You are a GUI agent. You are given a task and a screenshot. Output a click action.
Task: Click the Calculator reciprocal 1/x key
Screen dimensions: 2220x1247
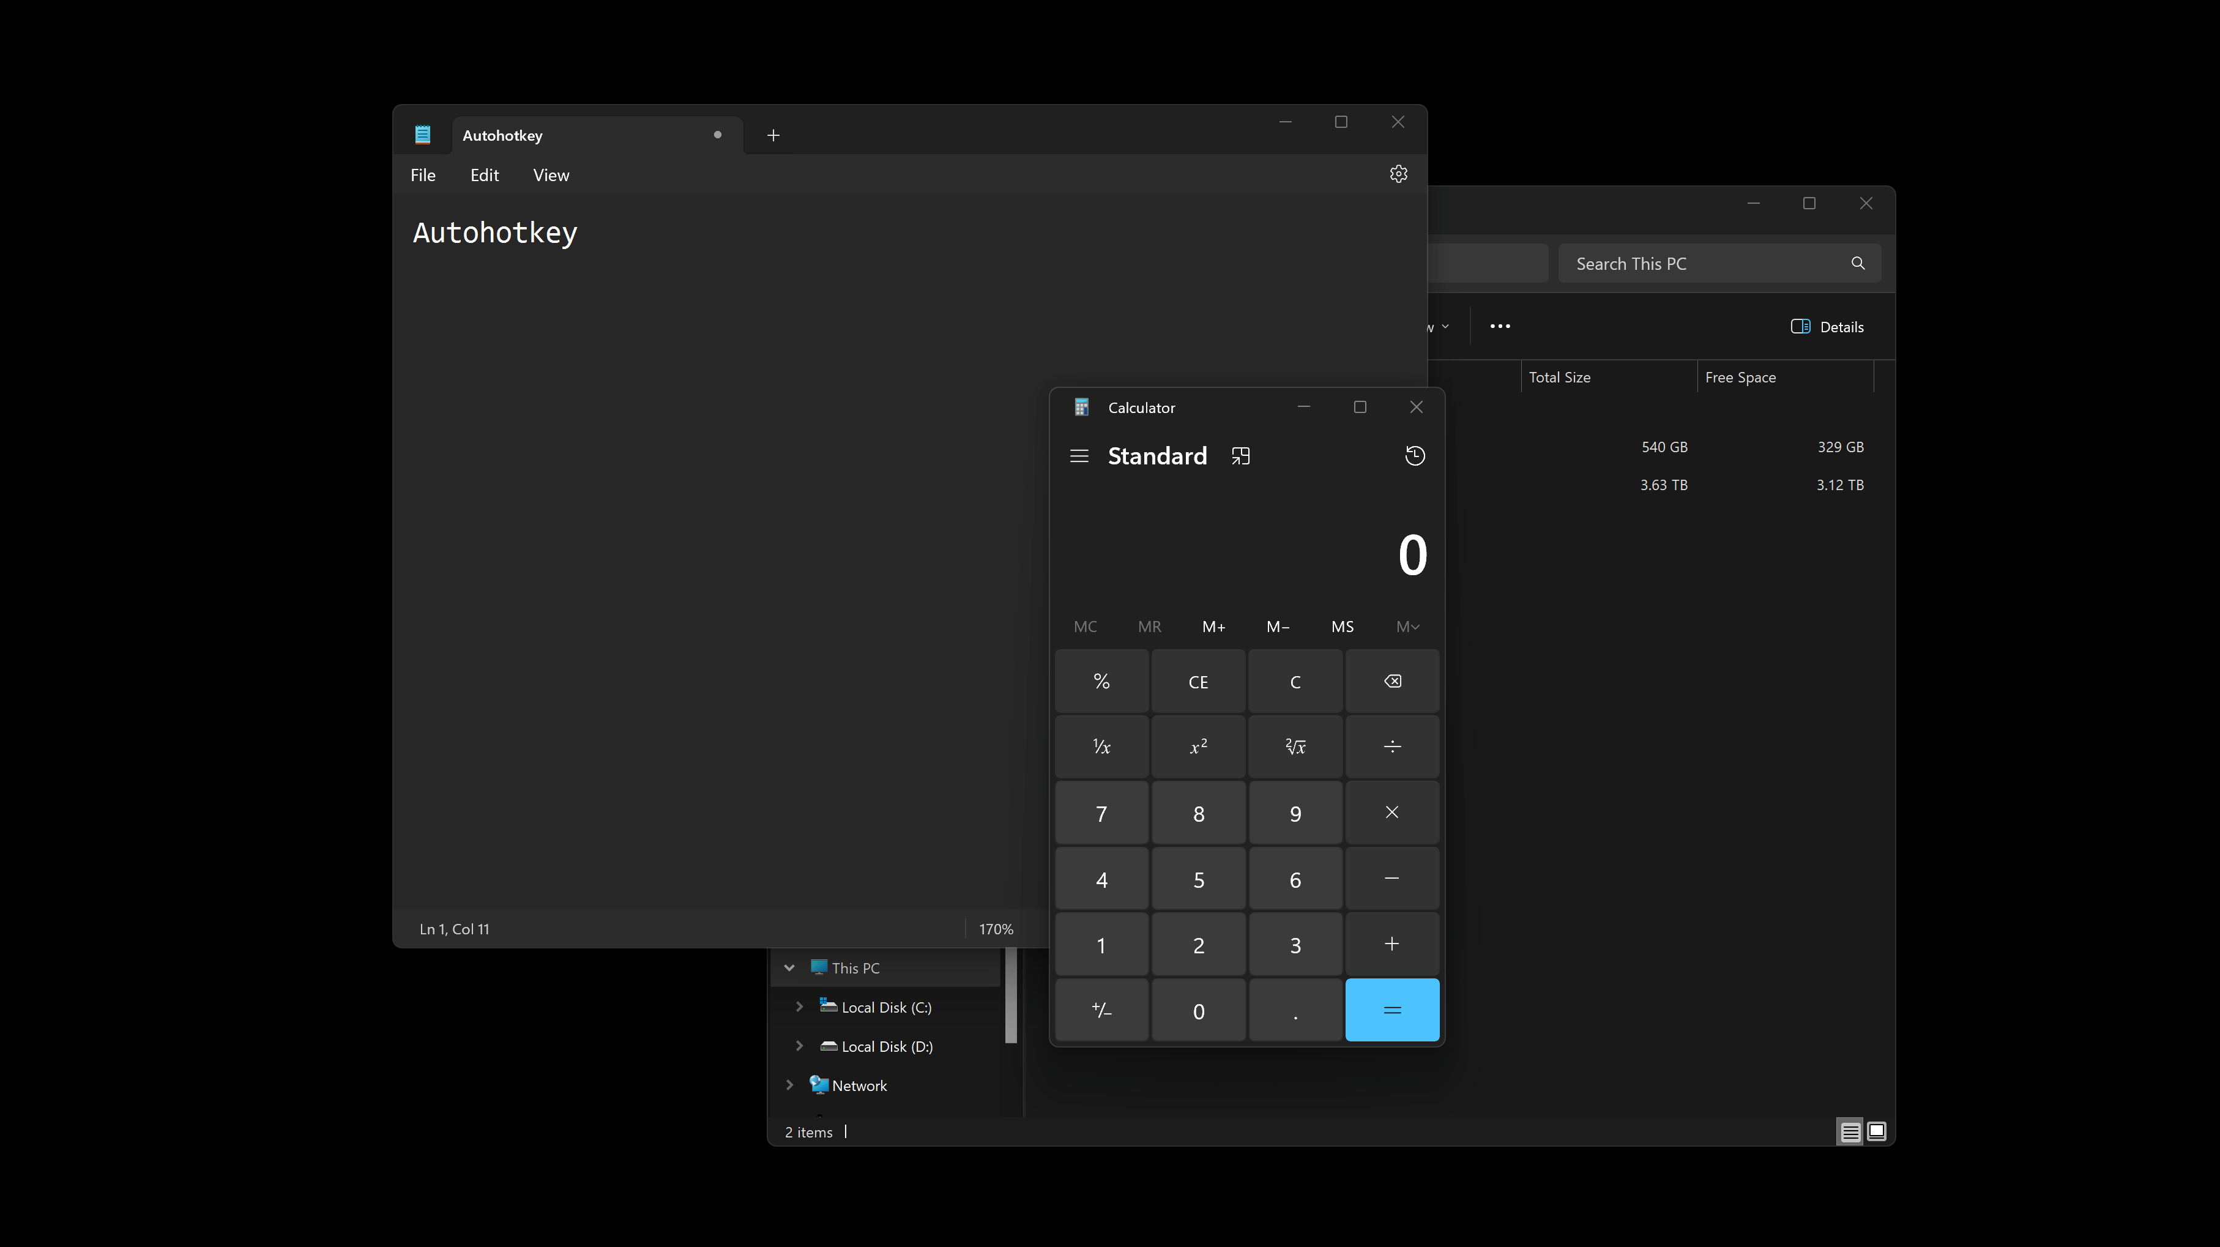pos(1101,747)
